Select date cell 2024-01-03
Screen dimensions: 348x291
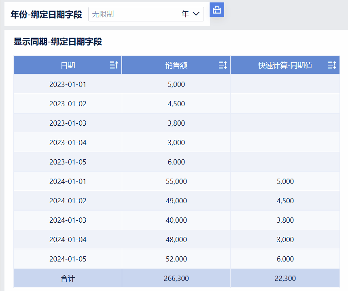tap(68, 220)
